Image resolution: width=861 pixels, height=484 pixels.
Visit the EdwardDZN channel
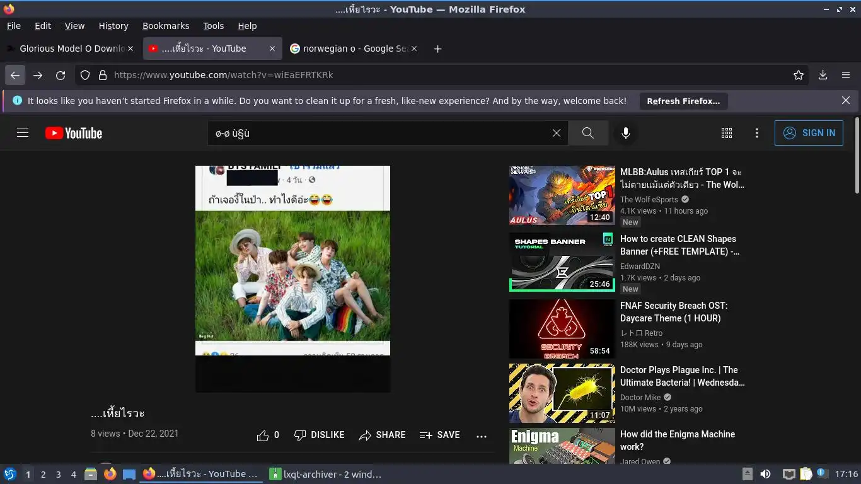click(x=640, y=267)
